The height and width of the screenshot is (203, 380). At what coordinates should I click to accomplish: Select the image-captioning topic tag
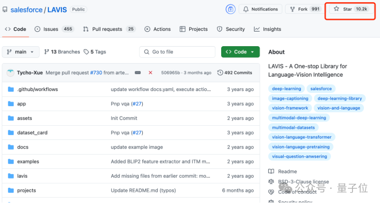(290, 98)
